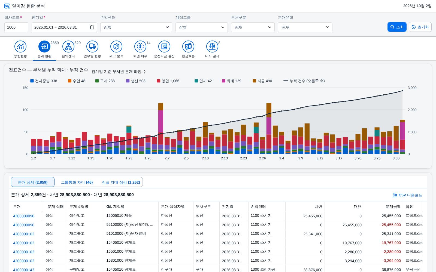Toggle the 회계 129 legend entry
The height and width of the screenshot is (272, 436).
click(x=232, y=81)
